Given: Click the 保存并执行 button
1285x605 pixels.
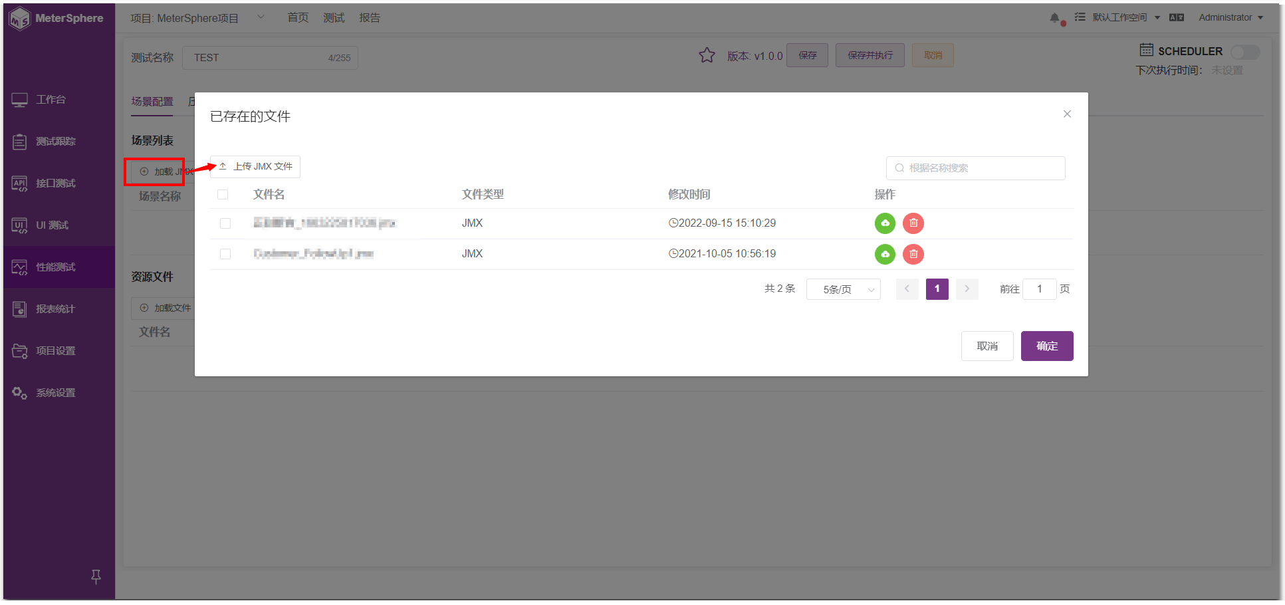Looking at the screenshot, I should point(870,55).
